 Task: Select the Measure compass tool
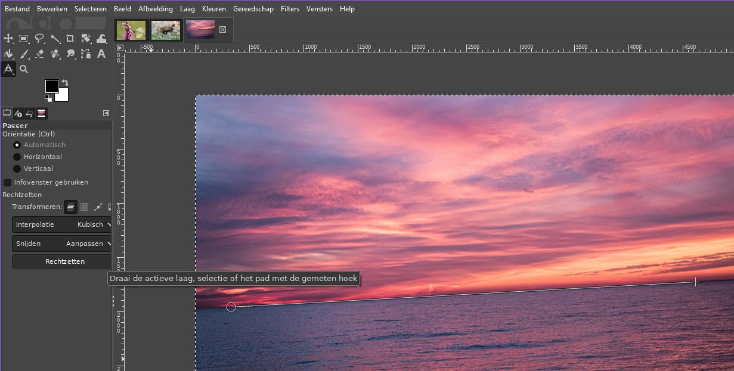point(8,69)
